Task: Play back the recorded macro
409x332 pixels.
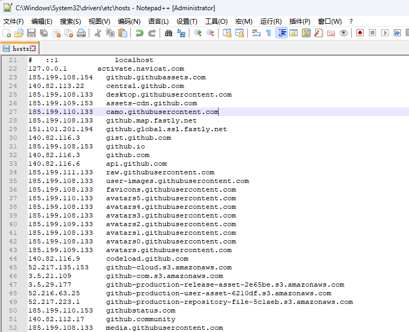Action: 385,33
